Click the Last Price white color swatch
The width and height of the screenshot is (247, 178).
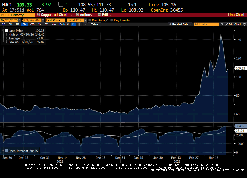tap(6, 31)
